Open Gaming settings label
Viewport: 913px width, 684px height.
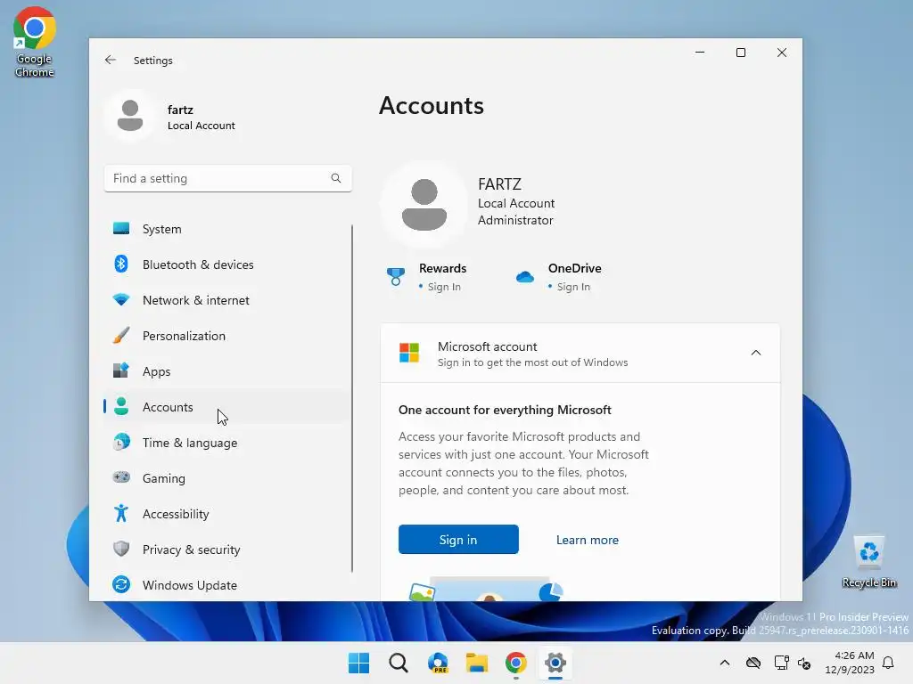point(164,478)
